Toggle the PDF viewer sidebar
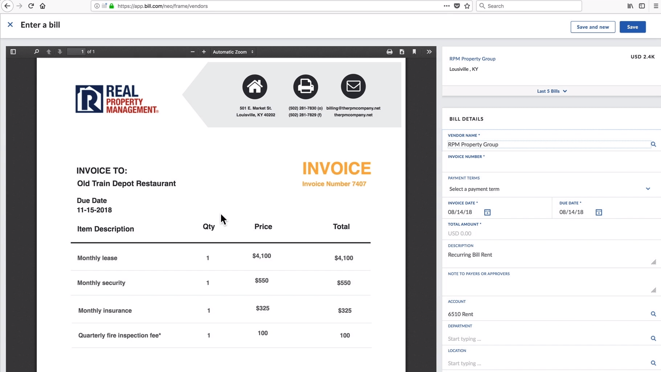The width and height of the screenshot is (661, 372). [x=13, y=52]
